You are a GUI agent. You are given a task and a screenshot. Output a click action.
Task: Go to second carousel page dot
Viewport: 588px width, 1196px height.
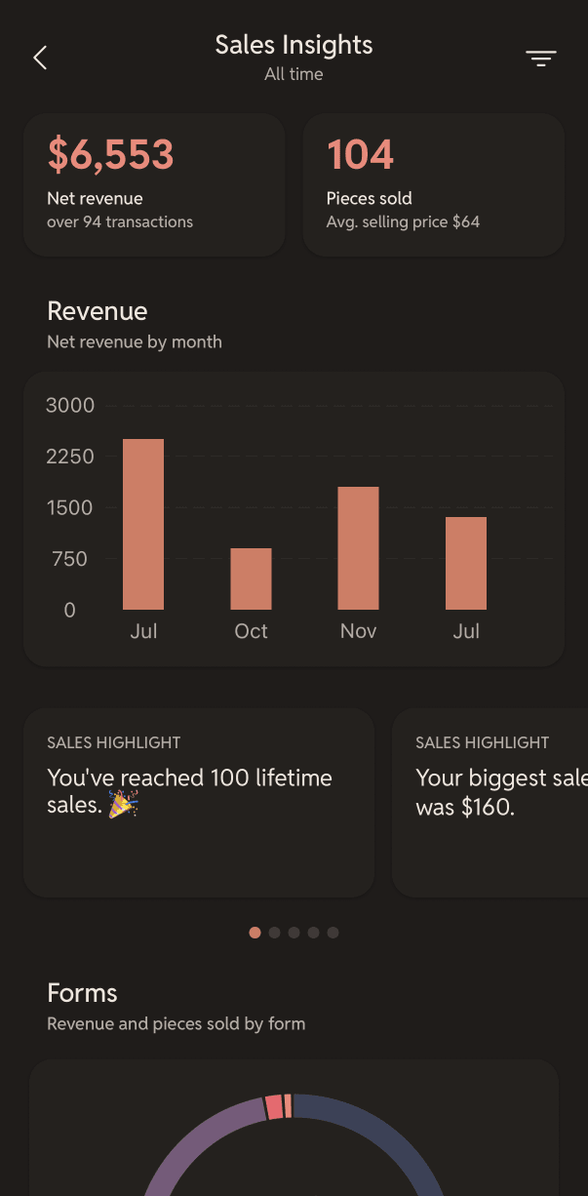click(274, 933)
